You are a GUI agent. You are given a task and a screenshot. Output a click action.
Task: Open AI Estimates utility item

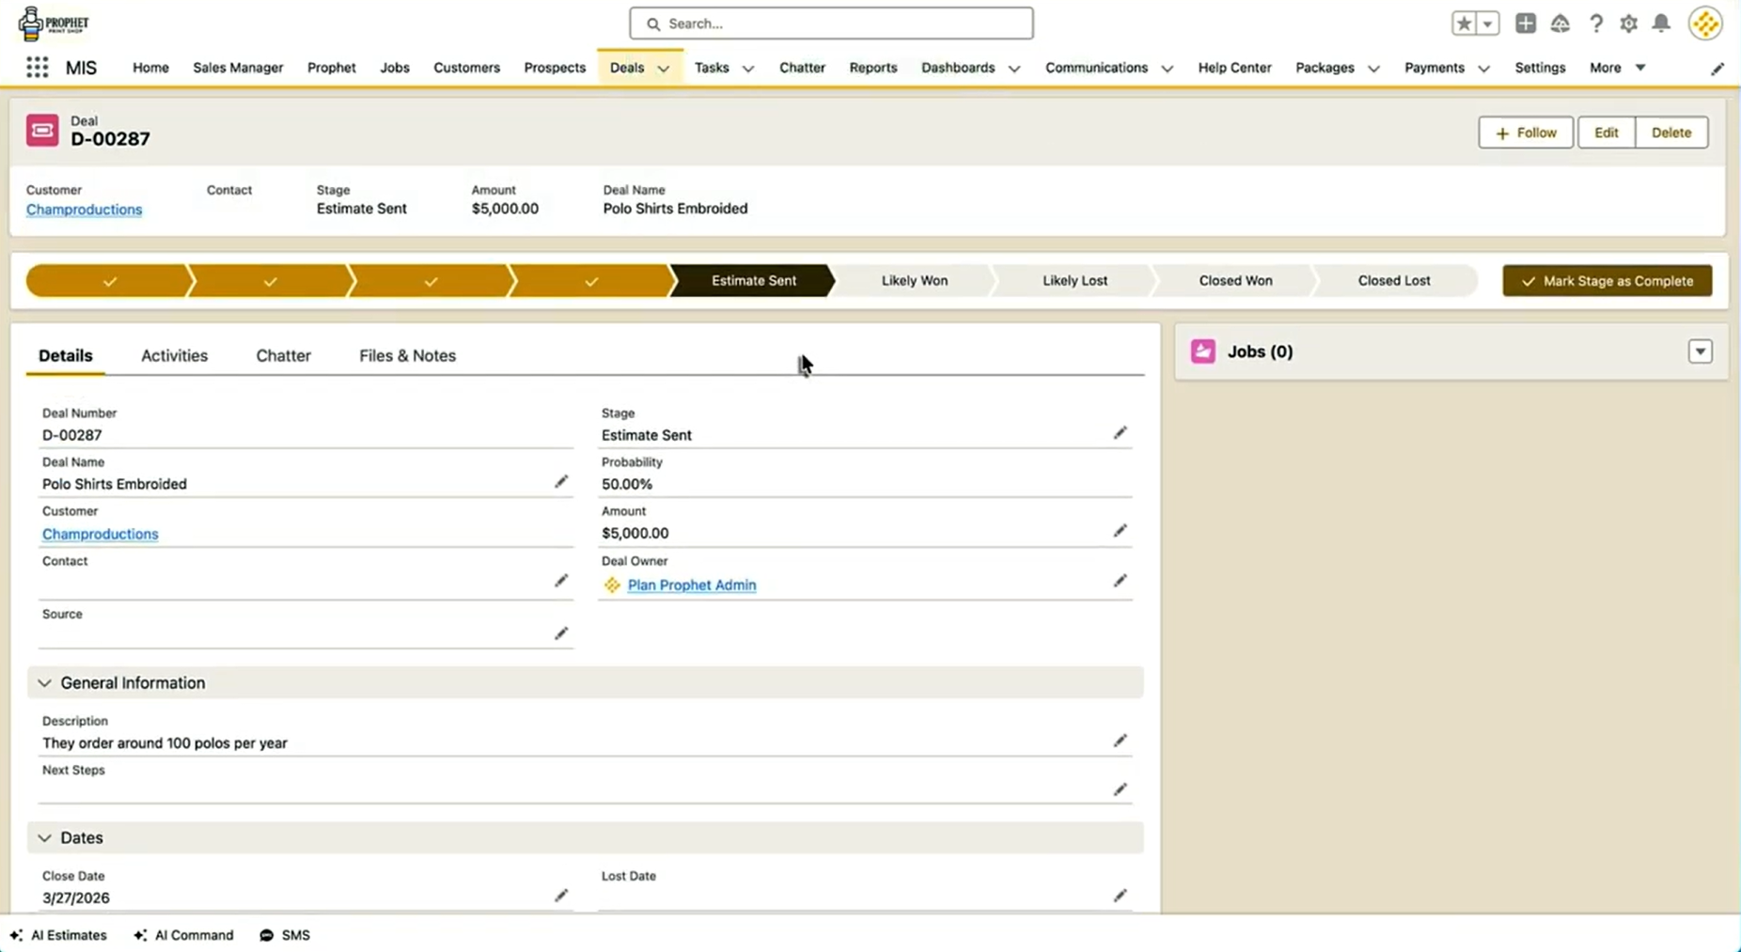pos(58,935)
